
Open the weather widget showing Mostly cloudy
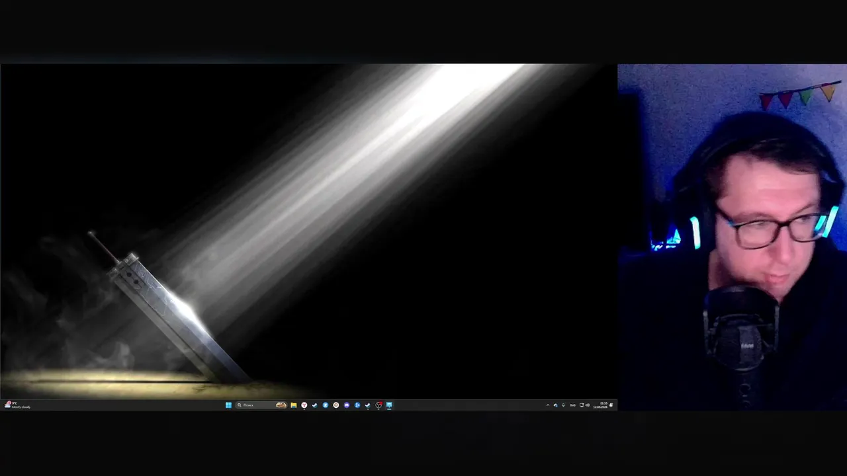coord(18,405)
